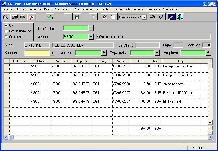Image resolution: width=218 pixels, height=151 pixels.
Task: Click the Objet column header
Action: [181, 61]
